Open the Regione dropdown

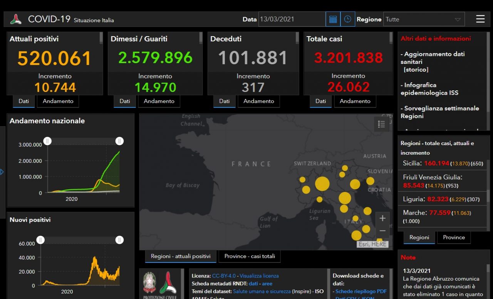point(424,19)
